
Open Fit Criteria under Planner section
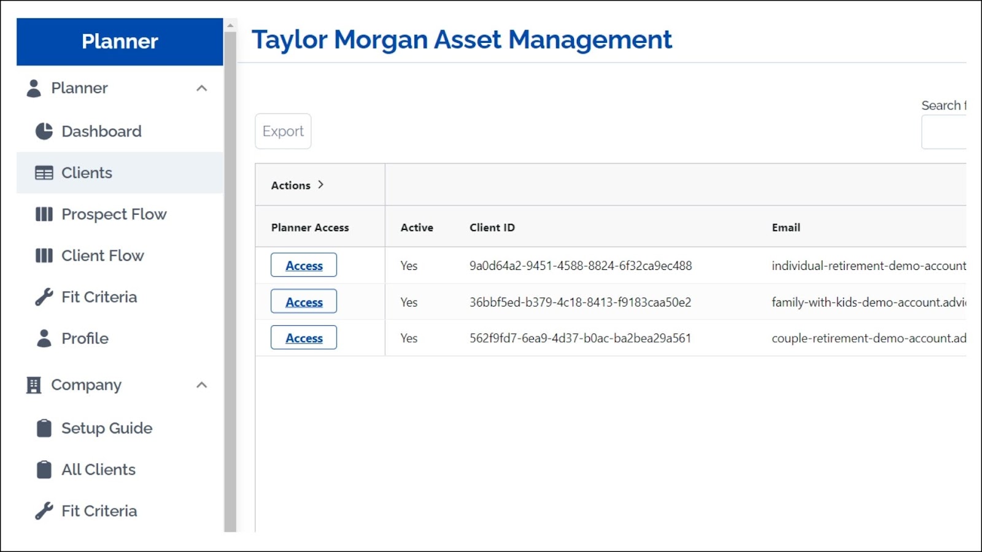tap(120, 297)
